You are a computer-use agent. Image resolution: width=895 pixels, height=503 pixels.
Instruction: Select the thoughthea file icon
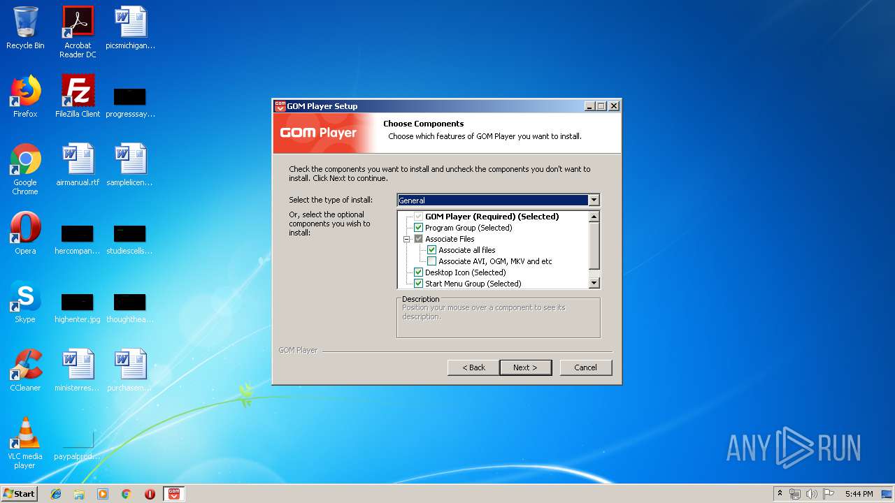tap(130, 308)
